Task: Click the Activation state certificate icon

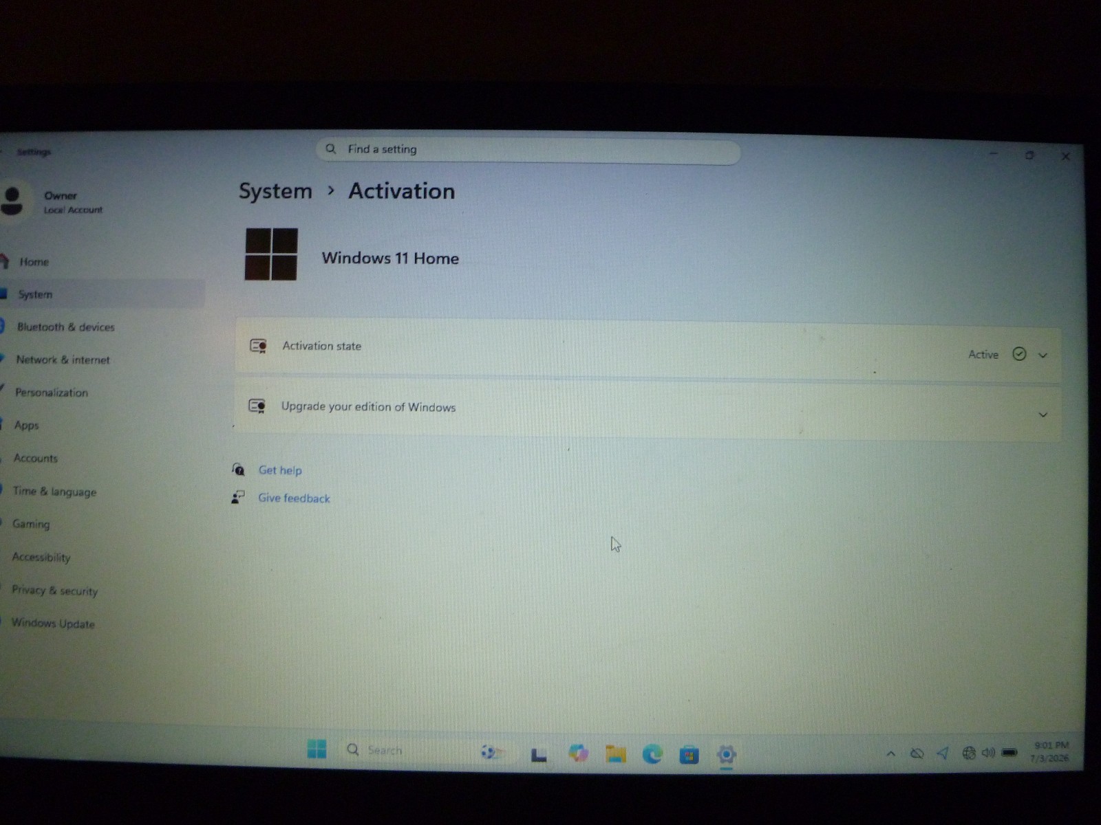Action: [x=258, y=346]
